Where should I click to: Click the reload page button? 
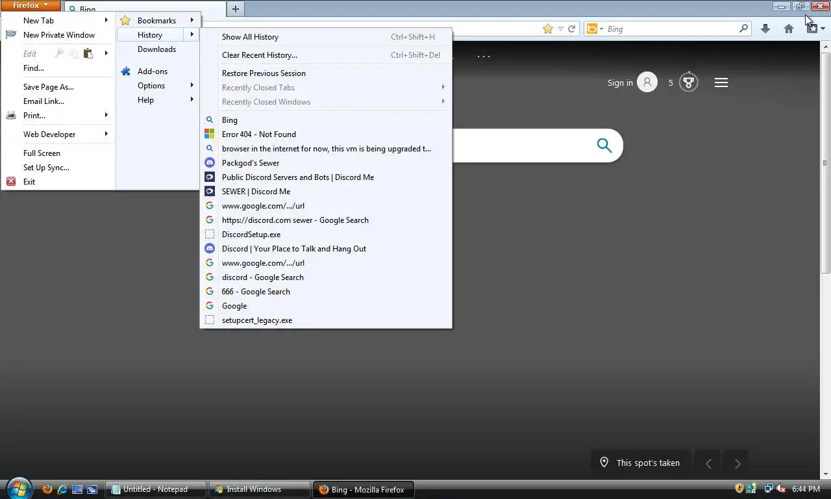[x=572, y=29]
